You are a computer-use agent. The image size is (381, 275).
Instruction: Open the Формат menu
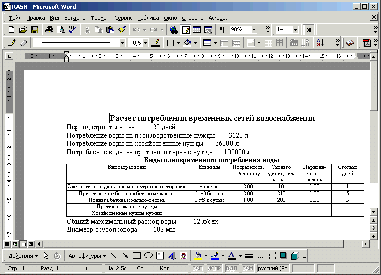(100, 18)
